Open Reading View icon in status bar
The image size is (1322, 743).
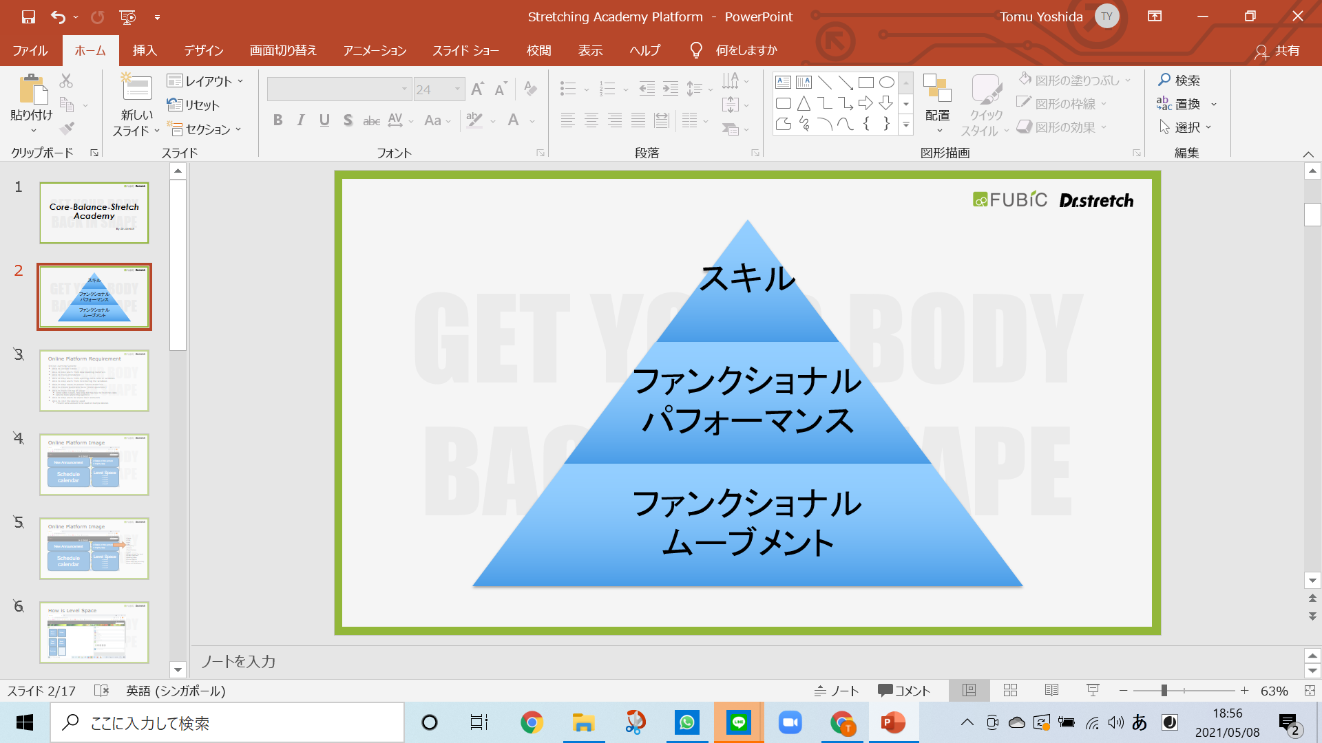1051,690
